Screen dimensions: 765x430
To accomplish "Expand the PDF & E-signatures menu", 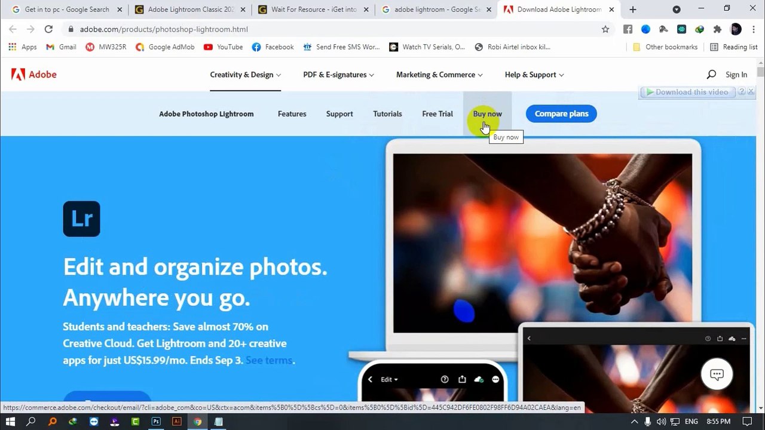I will (338, 75).
